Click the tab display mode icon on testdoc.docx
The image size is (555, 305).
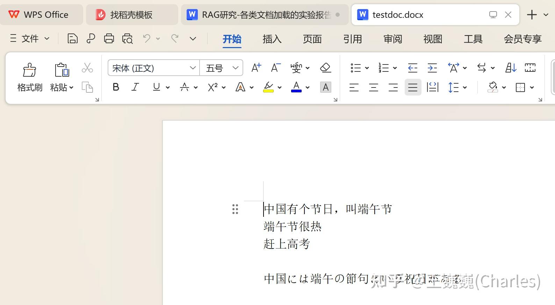493,15
